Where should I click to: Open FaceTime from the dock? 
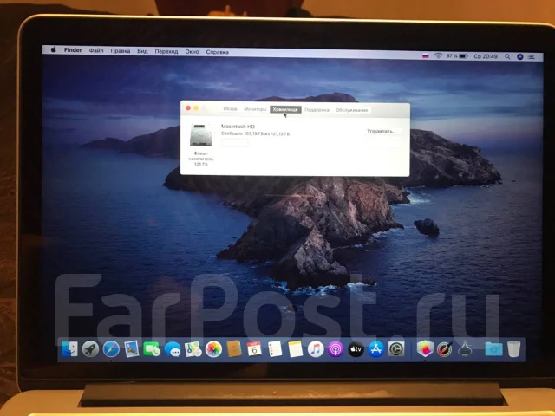[152, 349]
